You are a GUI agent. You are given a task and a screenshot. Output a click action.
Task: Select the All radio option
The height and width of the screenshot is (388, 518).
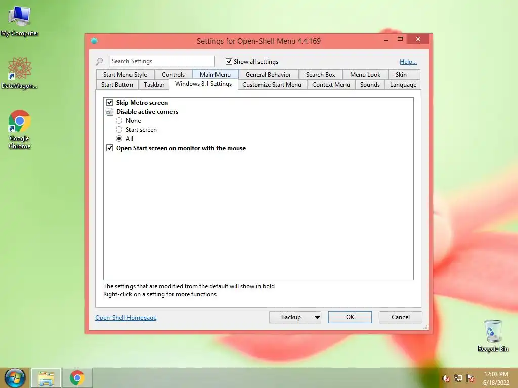point(119,139)
